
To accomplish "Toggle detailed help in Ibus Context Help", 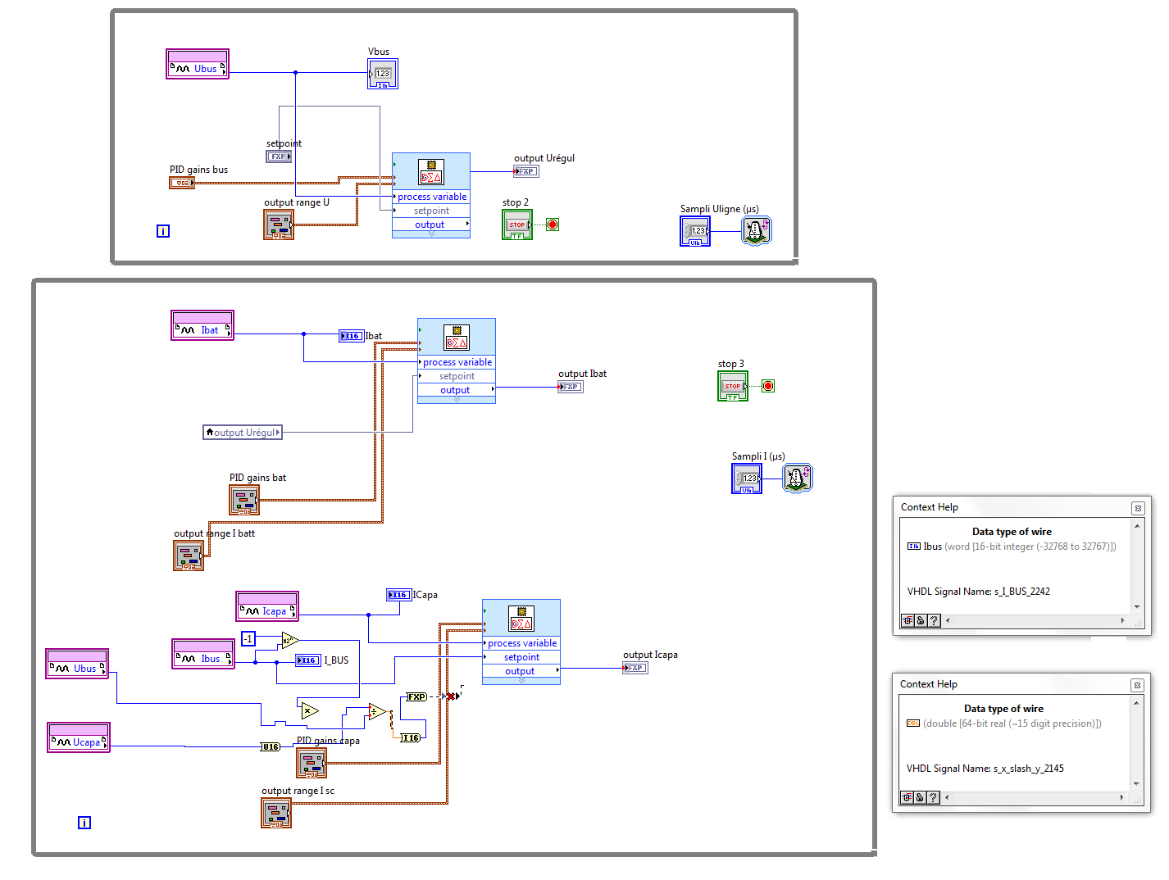I will (x=907, y=621).
